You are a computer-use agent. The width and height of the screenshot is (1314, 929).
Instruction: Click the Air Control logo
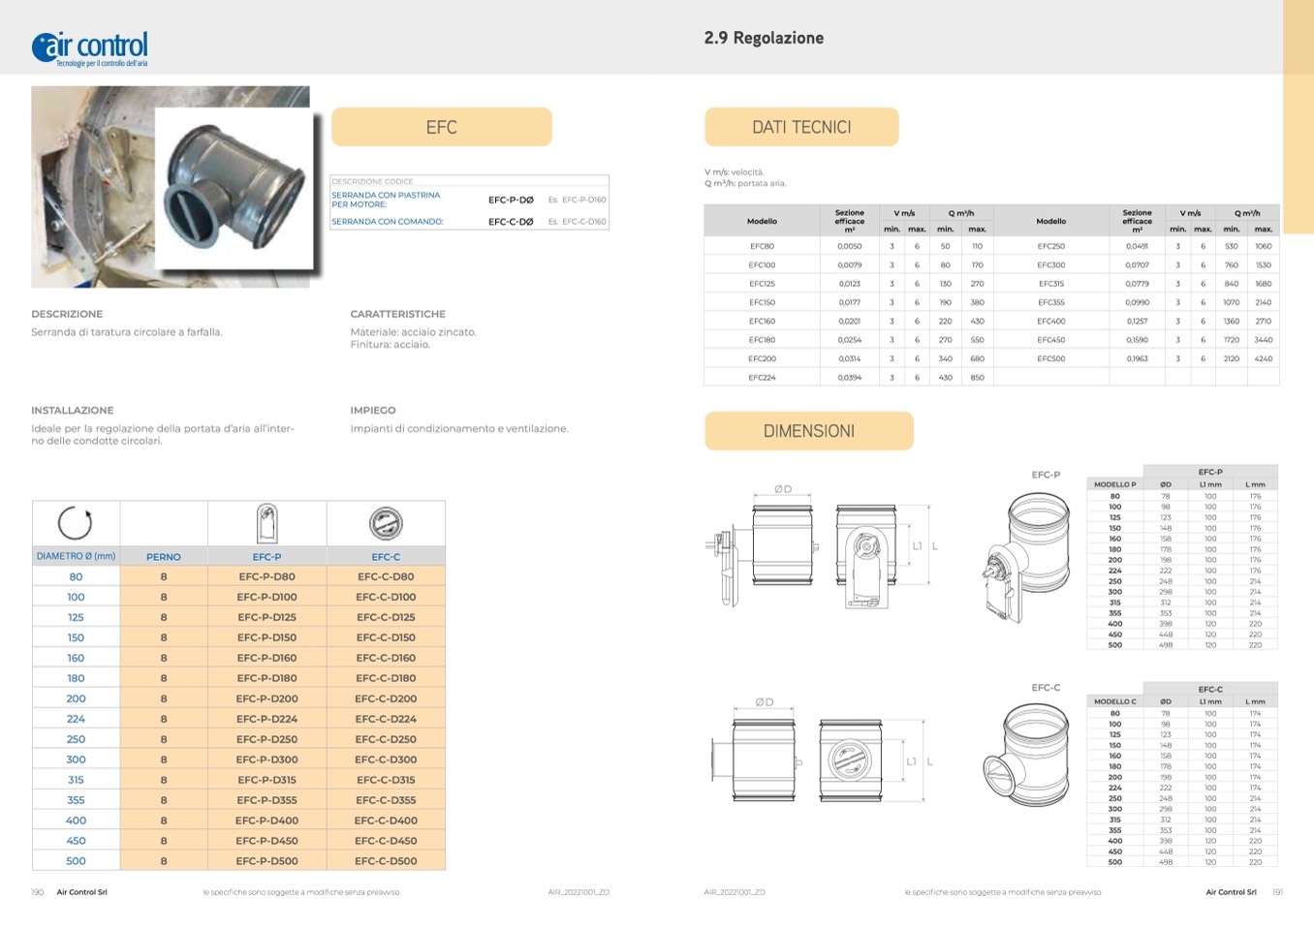tap(90, 47)
